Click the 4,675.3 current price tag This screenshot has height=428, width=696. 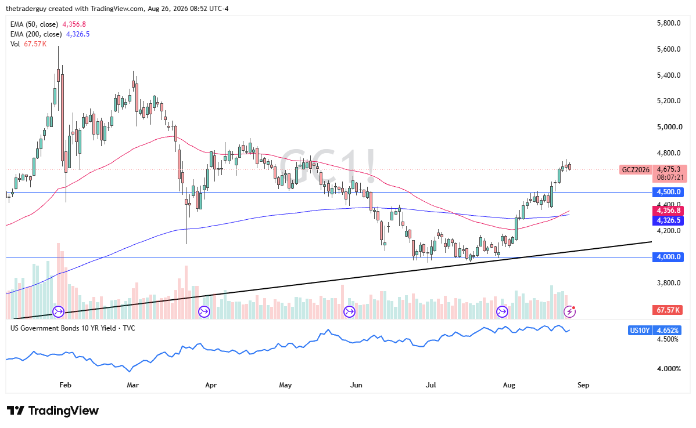669,169
